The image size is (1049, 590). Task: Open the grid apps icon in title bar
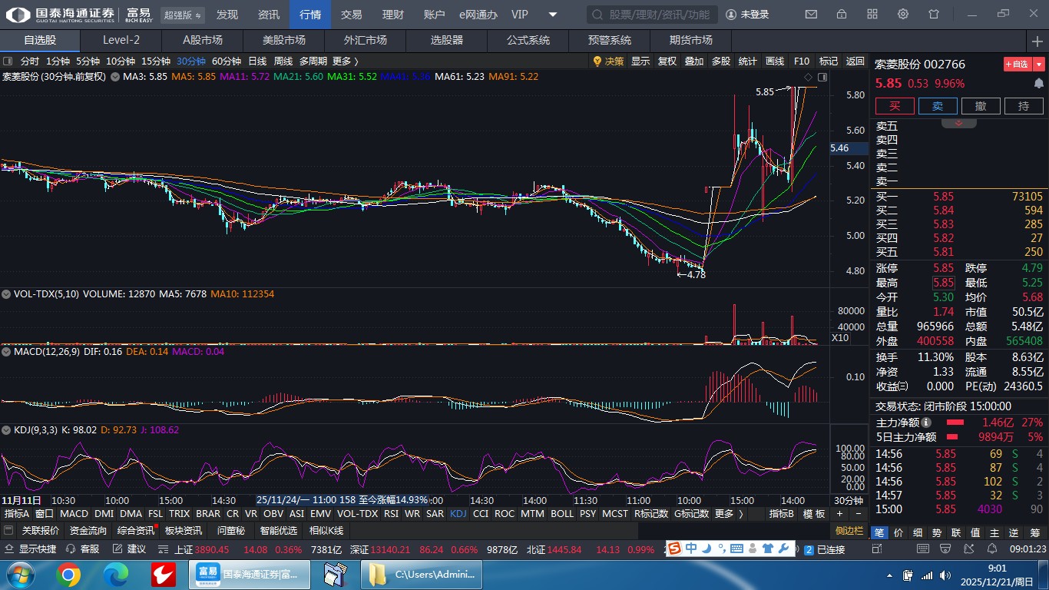pos(872,15)
